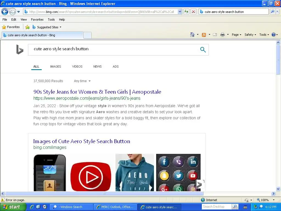This screenshot has height=211, width=281.
Task: Open '90s Style Jeans for Women' Aeropostale result
Action: (97, 92)
